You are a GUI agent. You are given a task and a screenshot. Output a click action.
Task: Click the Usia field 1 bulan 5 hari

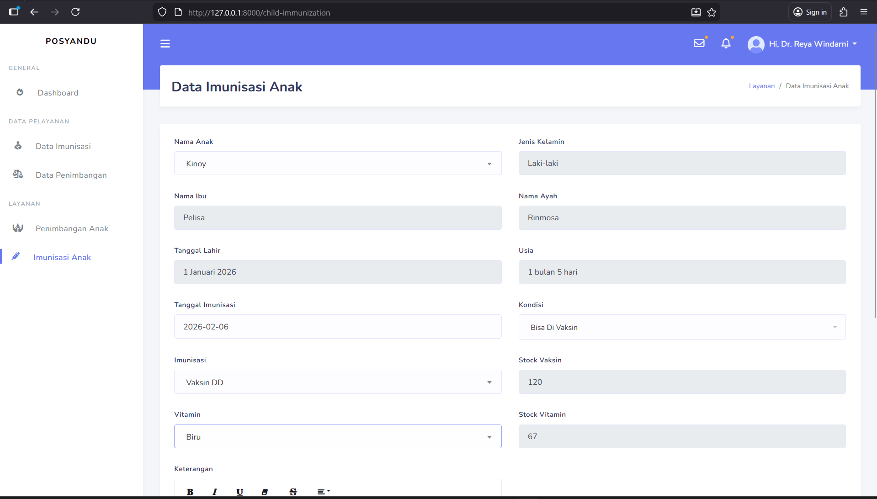(x=682, y=272)
